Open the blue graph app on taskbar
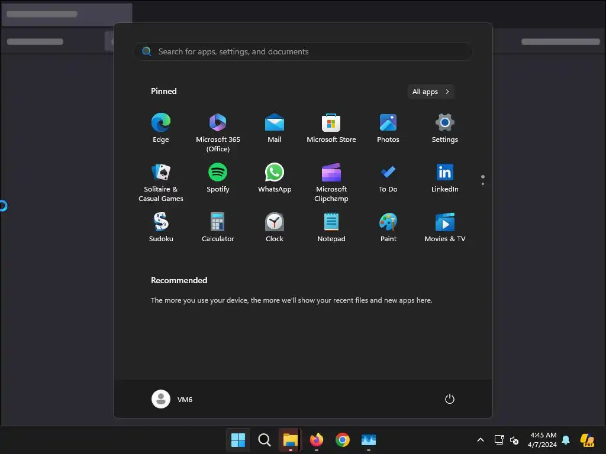This screenshot has height=454, width=606. coord(369,440)
